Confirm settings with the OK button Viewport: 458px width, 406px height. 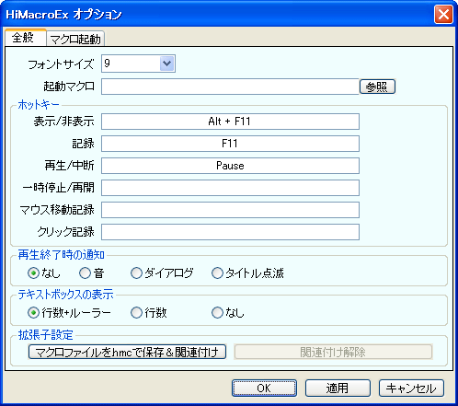264,389
